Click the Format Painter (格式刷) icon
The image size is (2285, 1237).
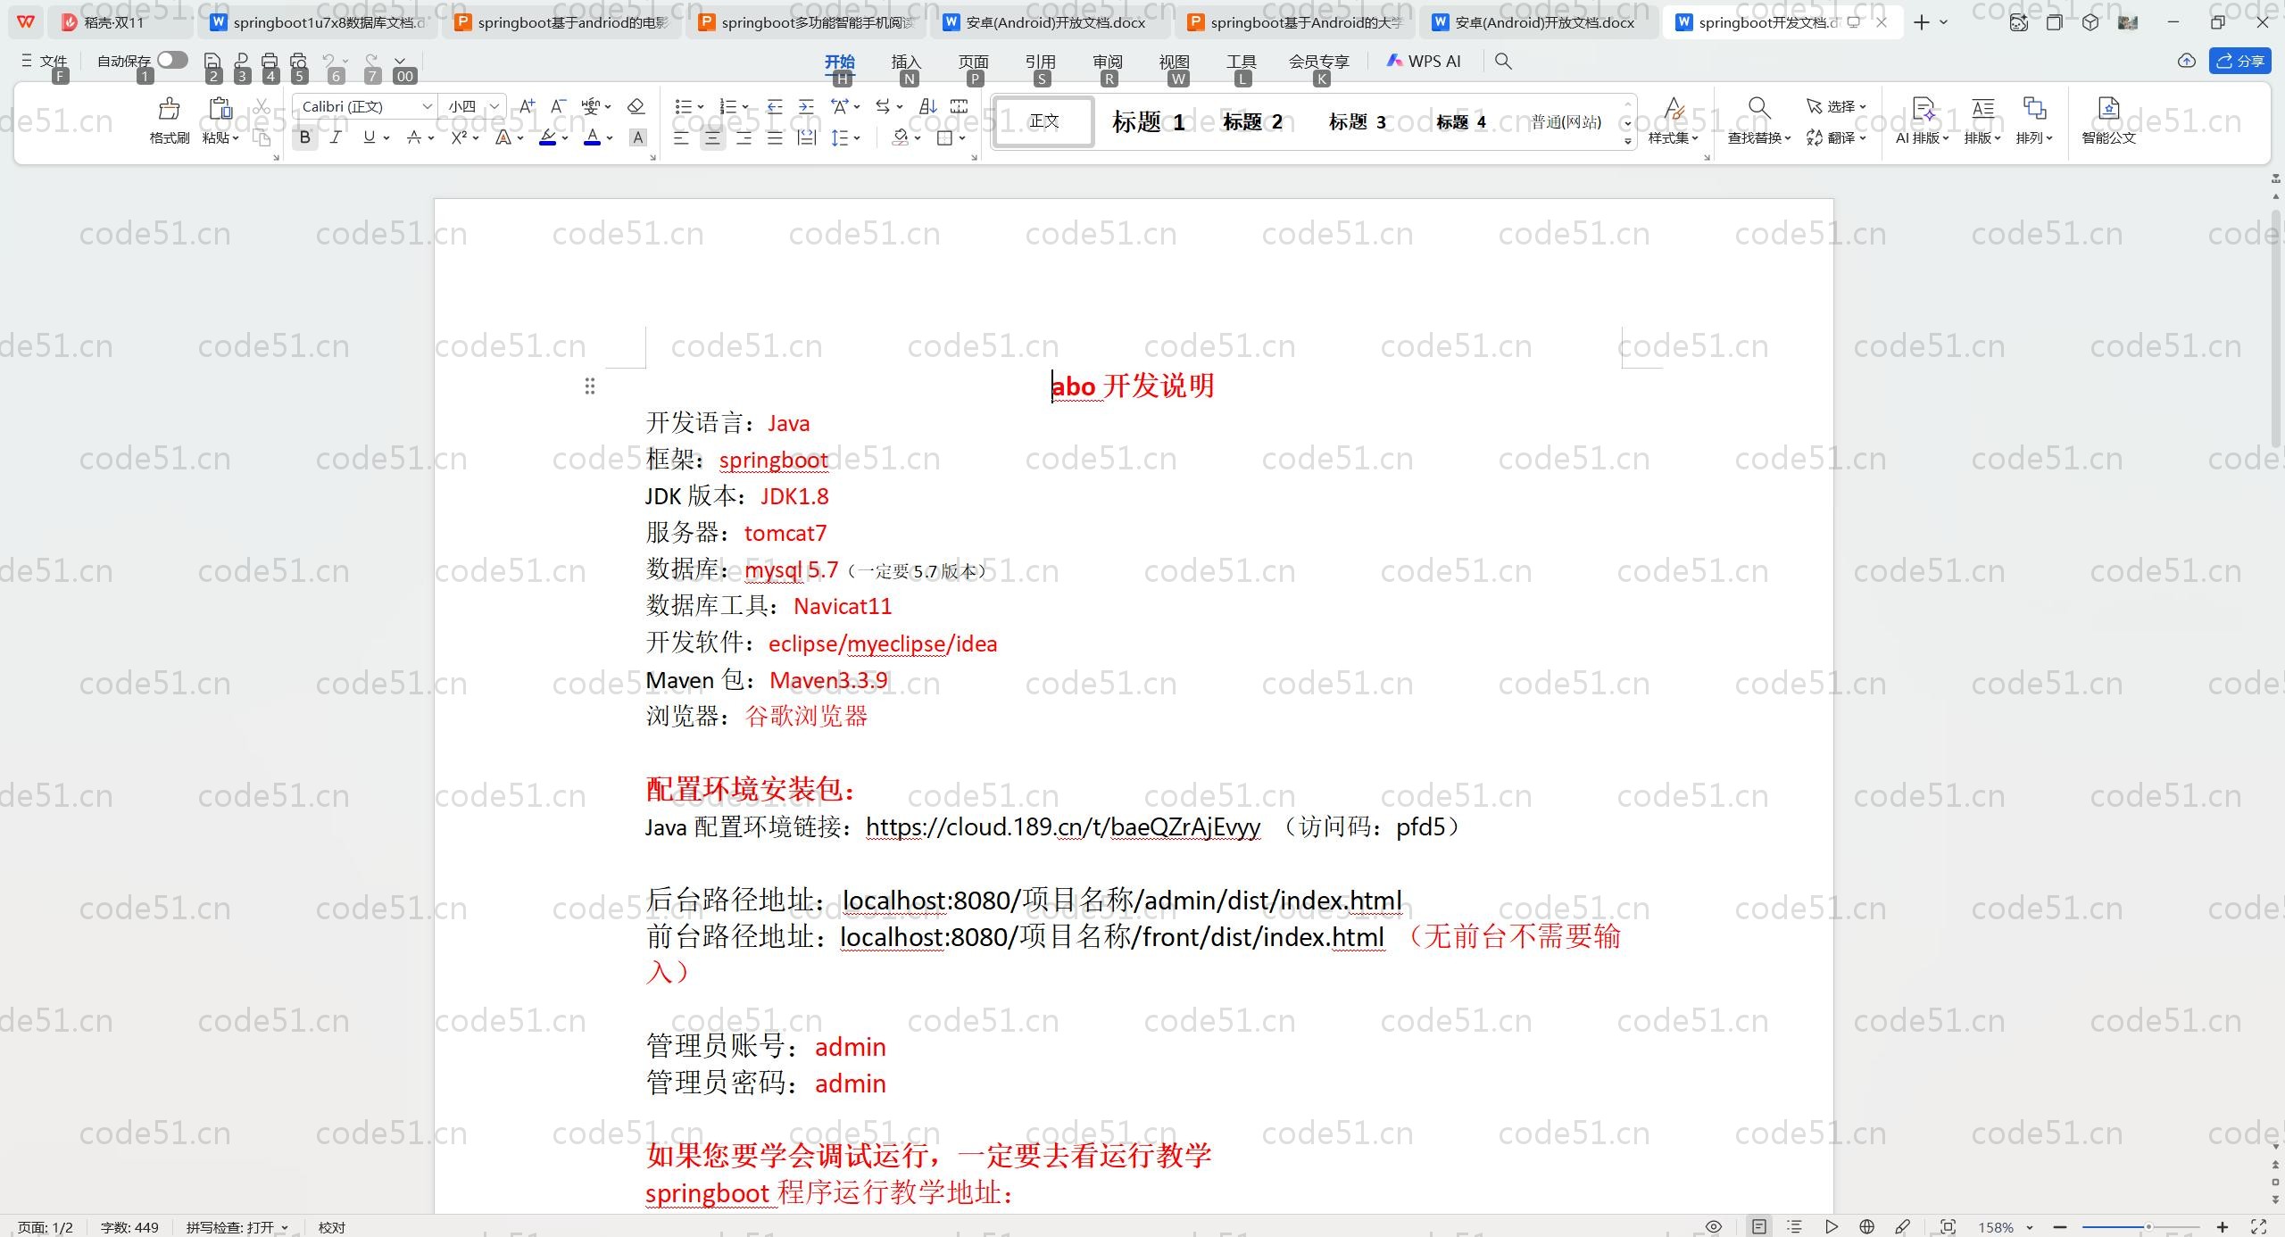169,110
